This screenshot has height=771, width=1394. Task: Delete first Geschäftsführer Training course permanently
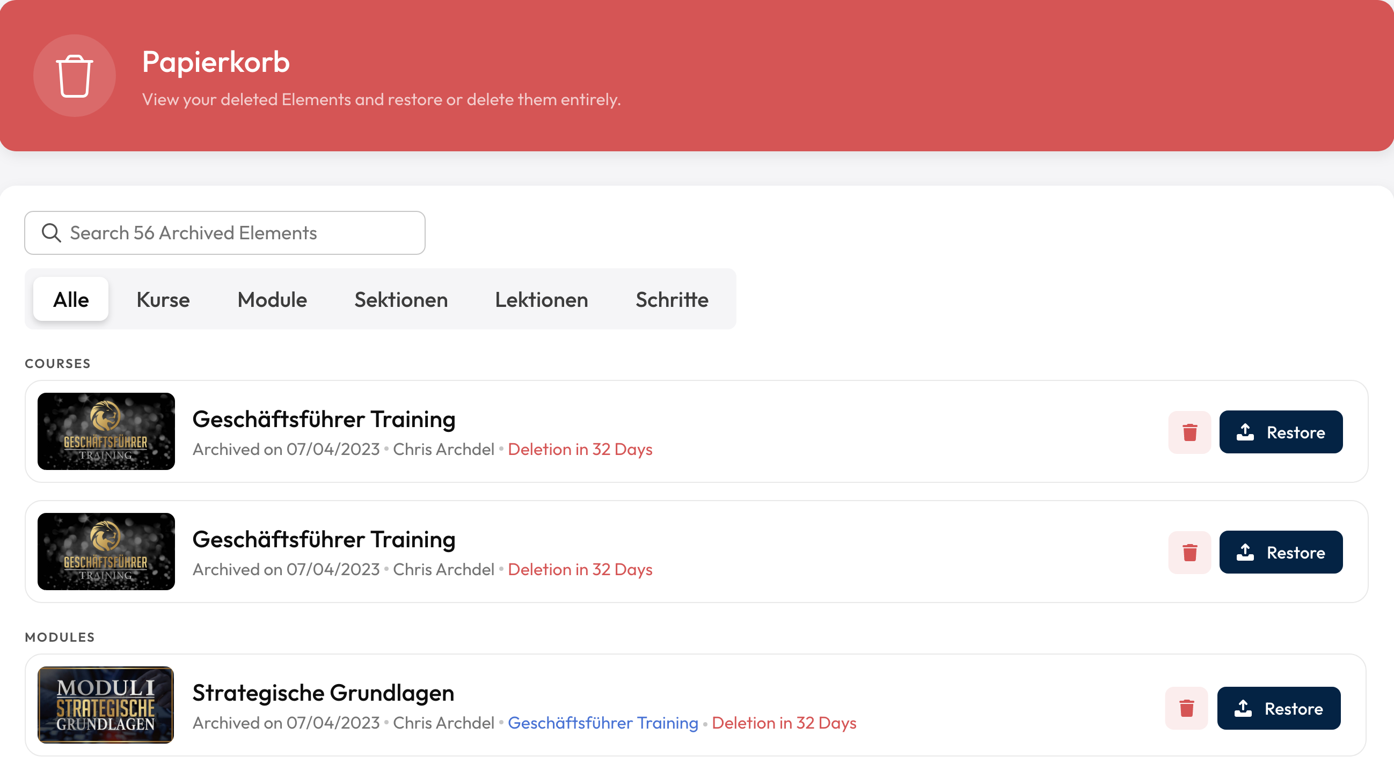pos(1189,432)
